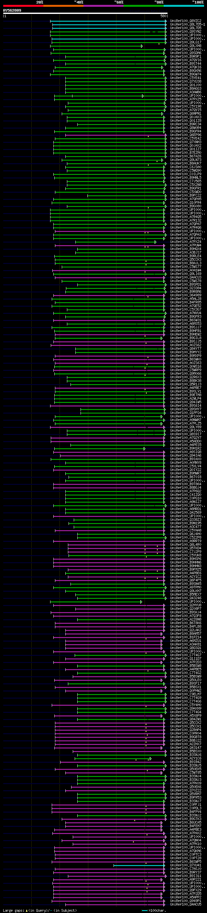Click label UniRef100_Q9LN73
The width and height of the screenshot is (207, 913).
pyautogui.click(x=186, y=160)
